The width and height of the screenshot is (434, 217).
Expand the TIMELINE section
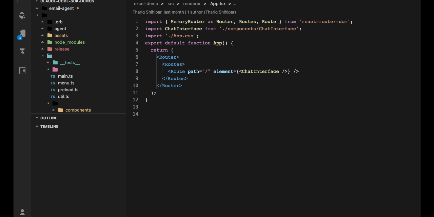click(x=49, y=126)
